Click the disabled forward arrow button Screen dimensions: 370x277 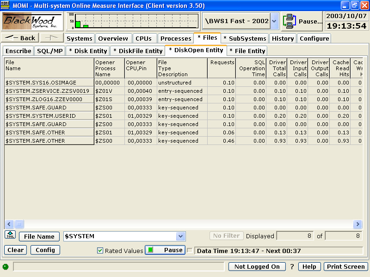pyautogui.click(x=51, y=38)
